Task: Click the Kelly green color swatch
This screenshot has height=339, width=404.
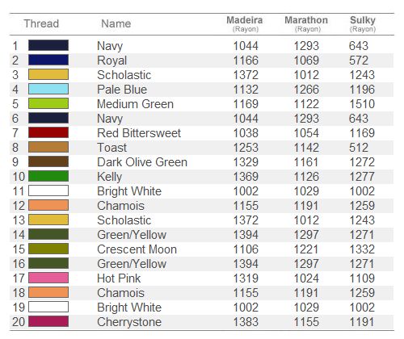Action: pyautogui.click(x=48, y=176)
